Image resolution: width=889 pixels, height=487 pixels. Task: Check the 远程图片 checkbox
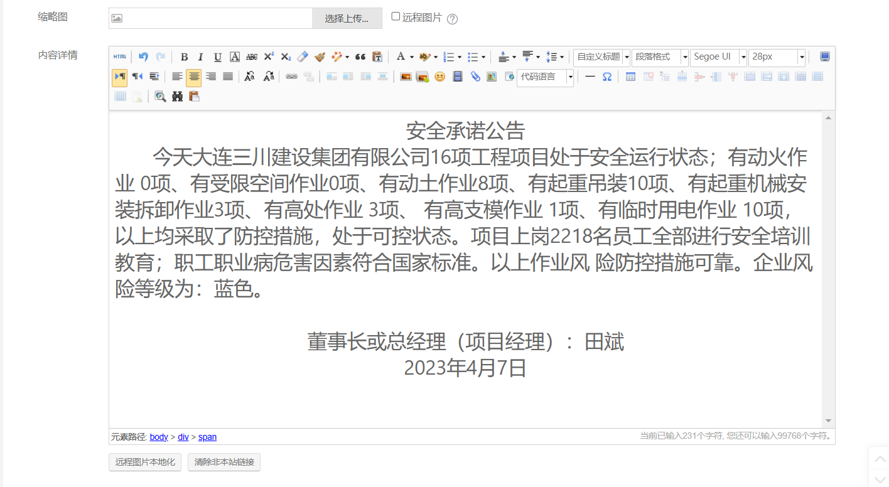[x=396, y=17]
